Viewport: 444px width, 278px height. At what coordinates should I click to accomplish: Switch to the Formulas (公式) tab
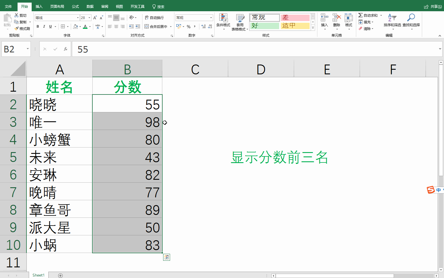[x=75, y=6]
